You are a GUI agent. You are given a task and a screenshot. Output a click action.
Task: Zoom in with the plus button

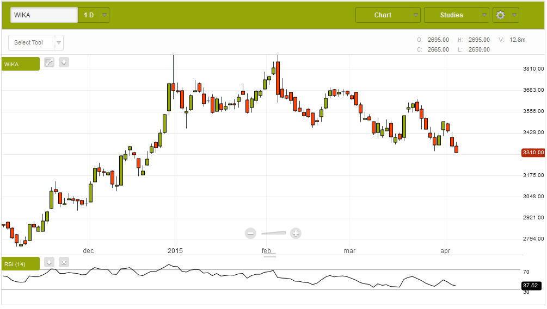(296, 234)
